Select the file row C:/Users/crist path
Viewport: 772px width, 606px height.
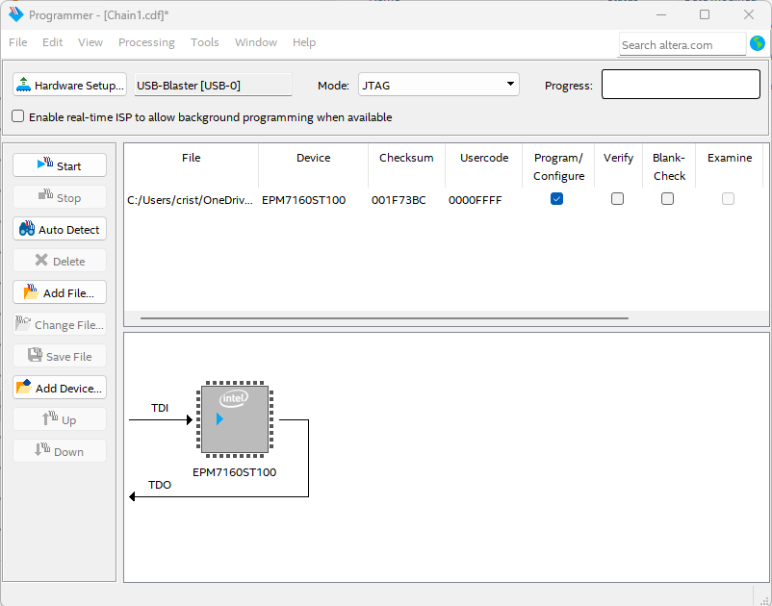coord(190,200)
